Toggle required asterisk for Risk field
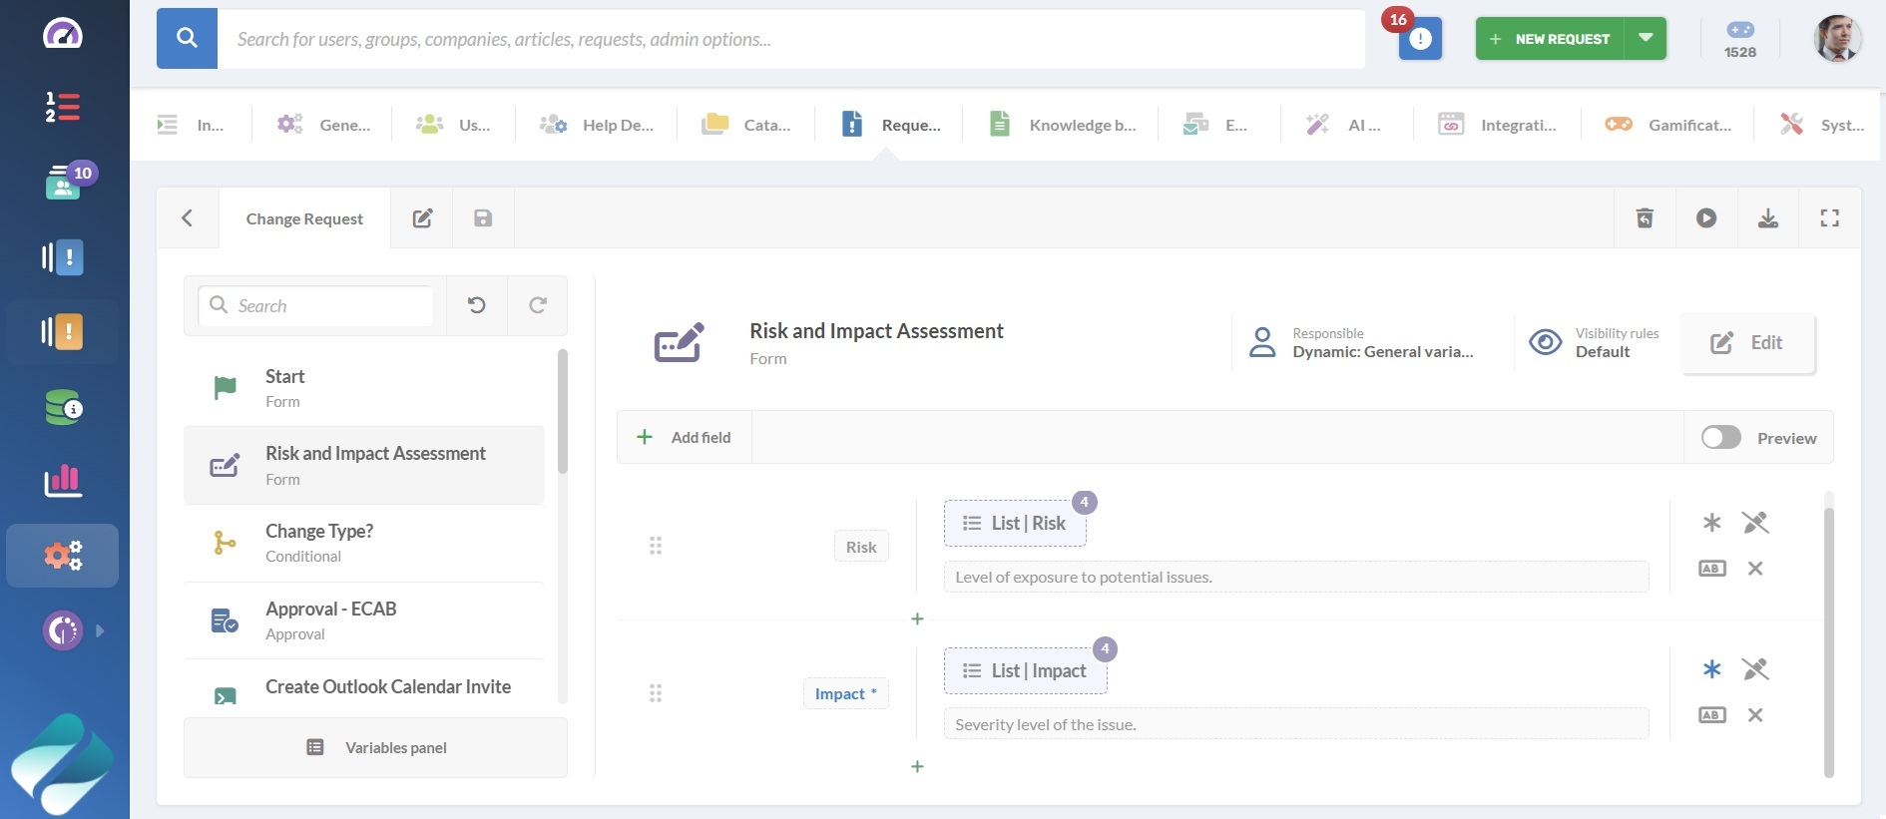Viewport: 1886px width, 819px height. 1711,523
